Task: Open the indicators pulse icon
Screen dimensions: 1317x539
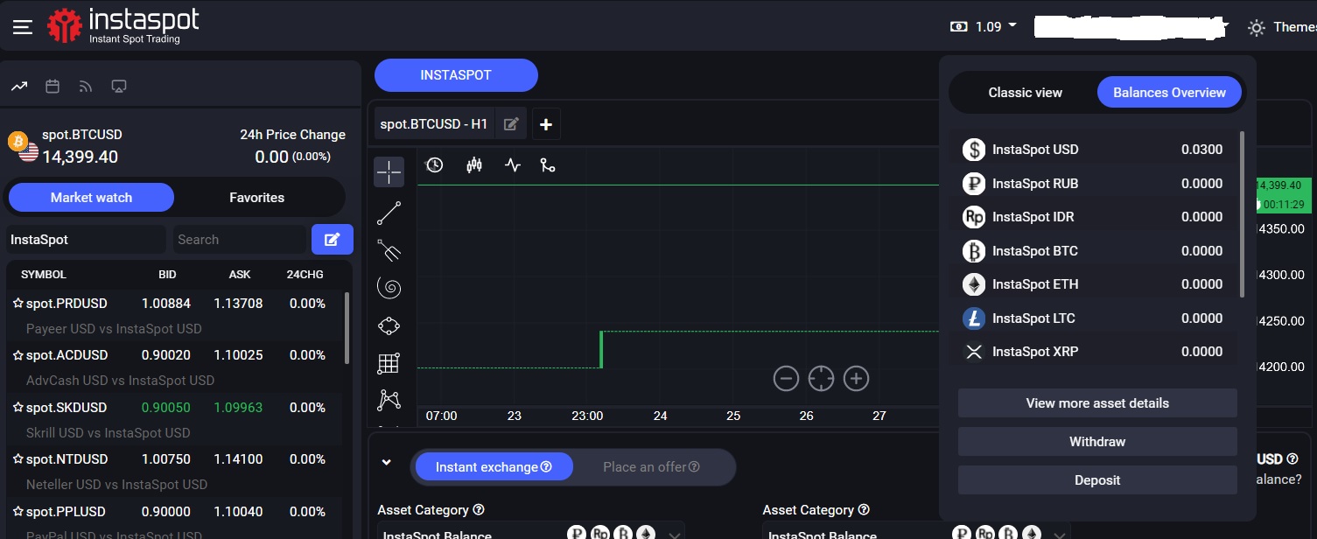Action: click(513, 164)
